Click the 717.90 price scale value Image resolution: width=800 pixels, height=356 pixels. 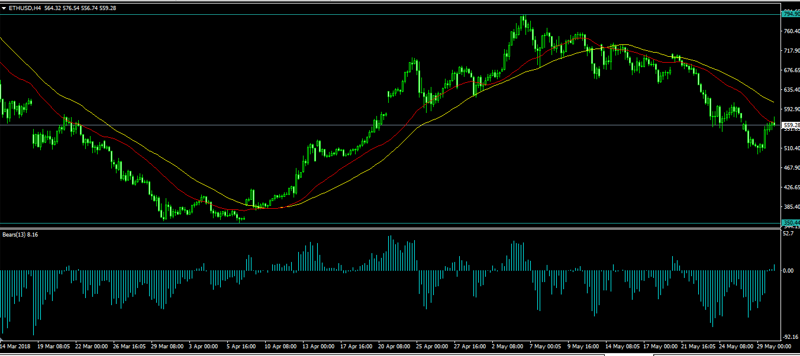(791, 50)
